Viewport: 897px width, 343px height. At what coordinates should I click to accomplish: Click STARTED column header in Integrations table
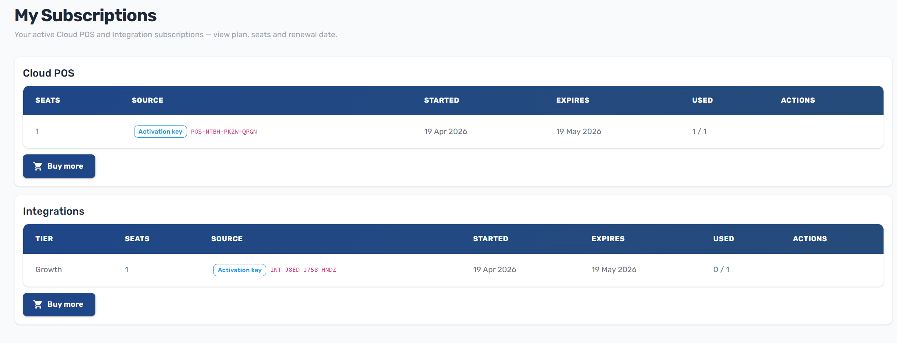click(490, 239)
